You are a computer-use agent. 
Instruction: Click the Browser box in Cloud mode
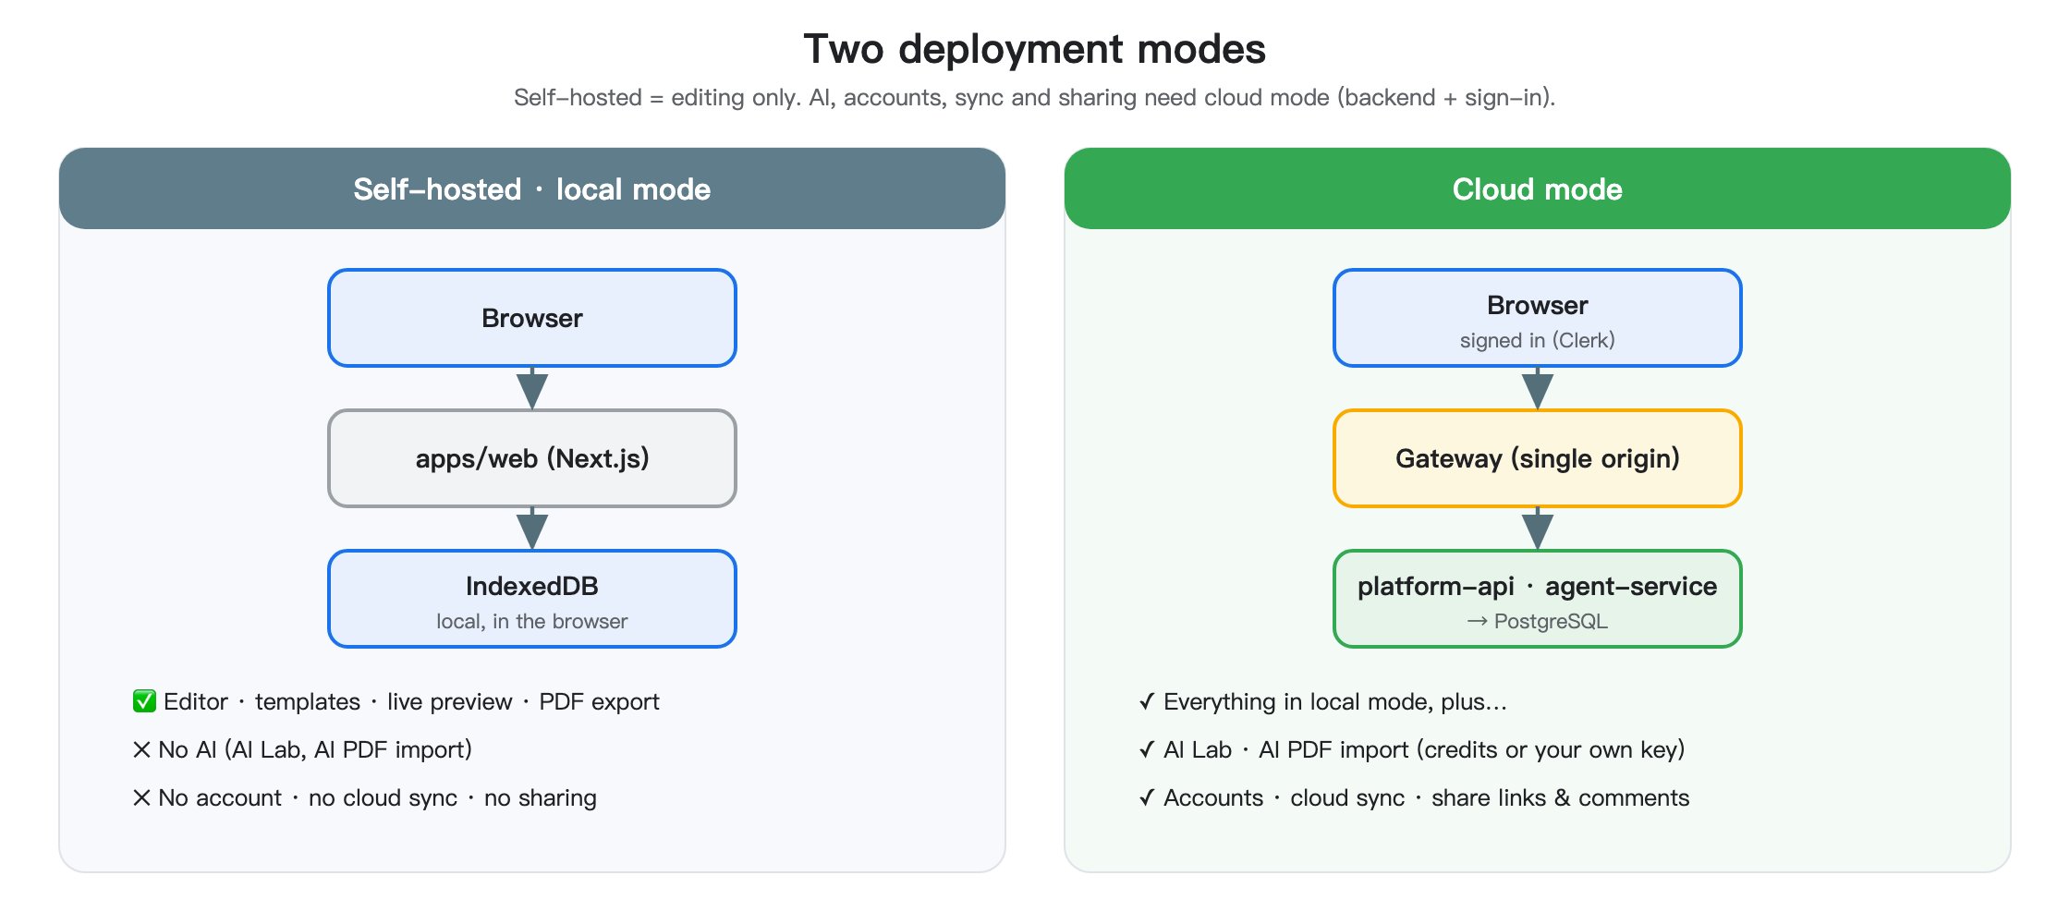(x=1538, y=318)
